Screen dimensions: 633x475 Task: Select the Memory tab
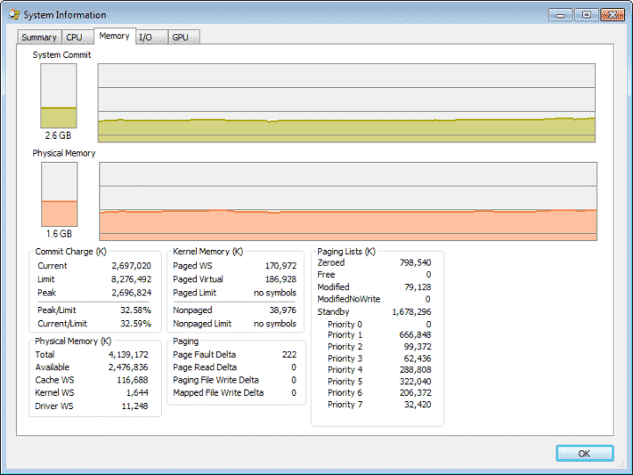[114, 36]
